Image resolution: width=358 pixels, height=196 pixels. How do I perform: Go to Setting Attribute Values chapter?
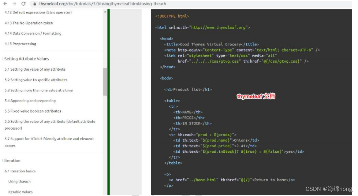point(26,59)
